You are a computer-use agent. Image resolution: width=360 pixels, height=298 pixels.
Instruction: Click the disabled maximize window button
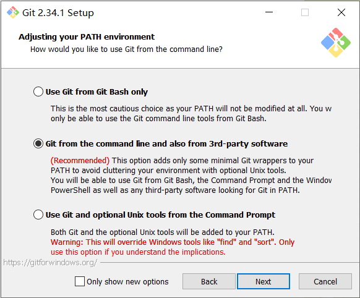305,12
